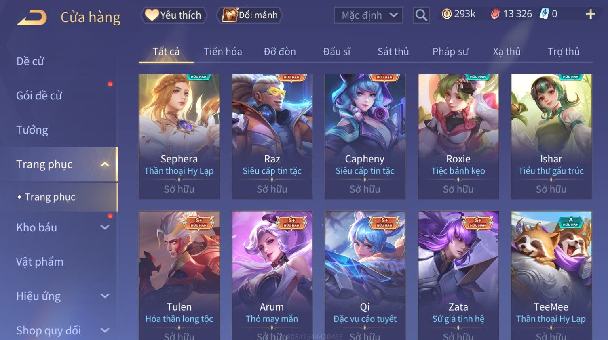Select Zata Sứ giả tinh hệ skin

[458, 275]
